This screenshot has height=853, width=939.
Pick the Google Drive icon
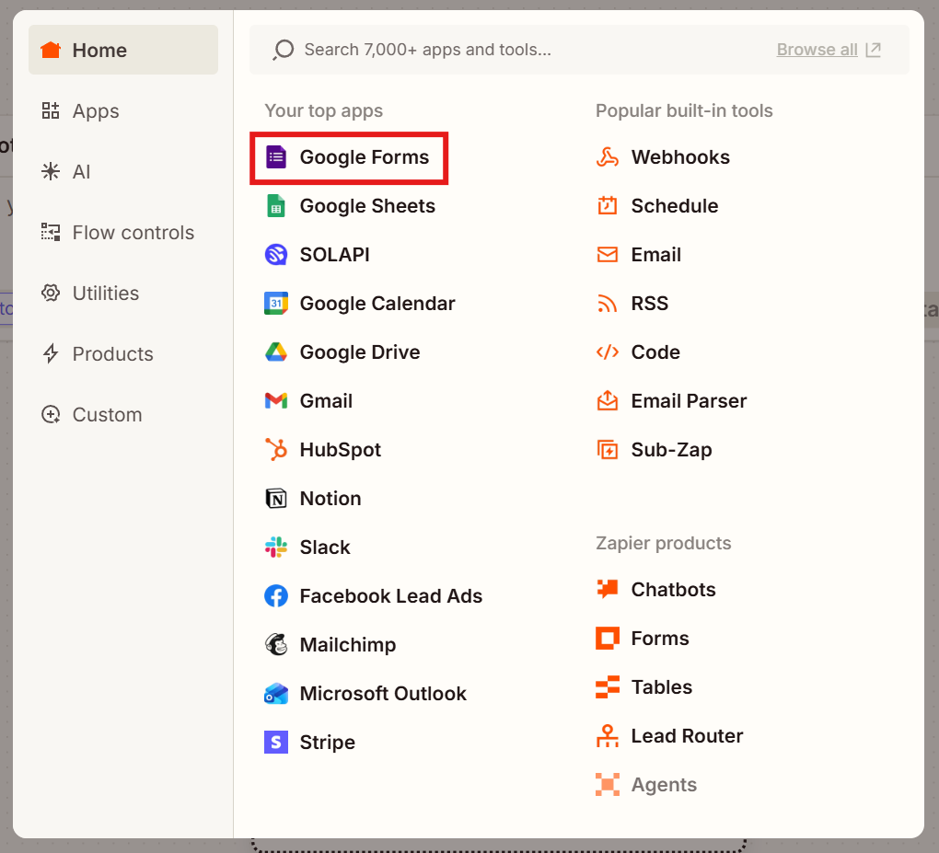276,352
